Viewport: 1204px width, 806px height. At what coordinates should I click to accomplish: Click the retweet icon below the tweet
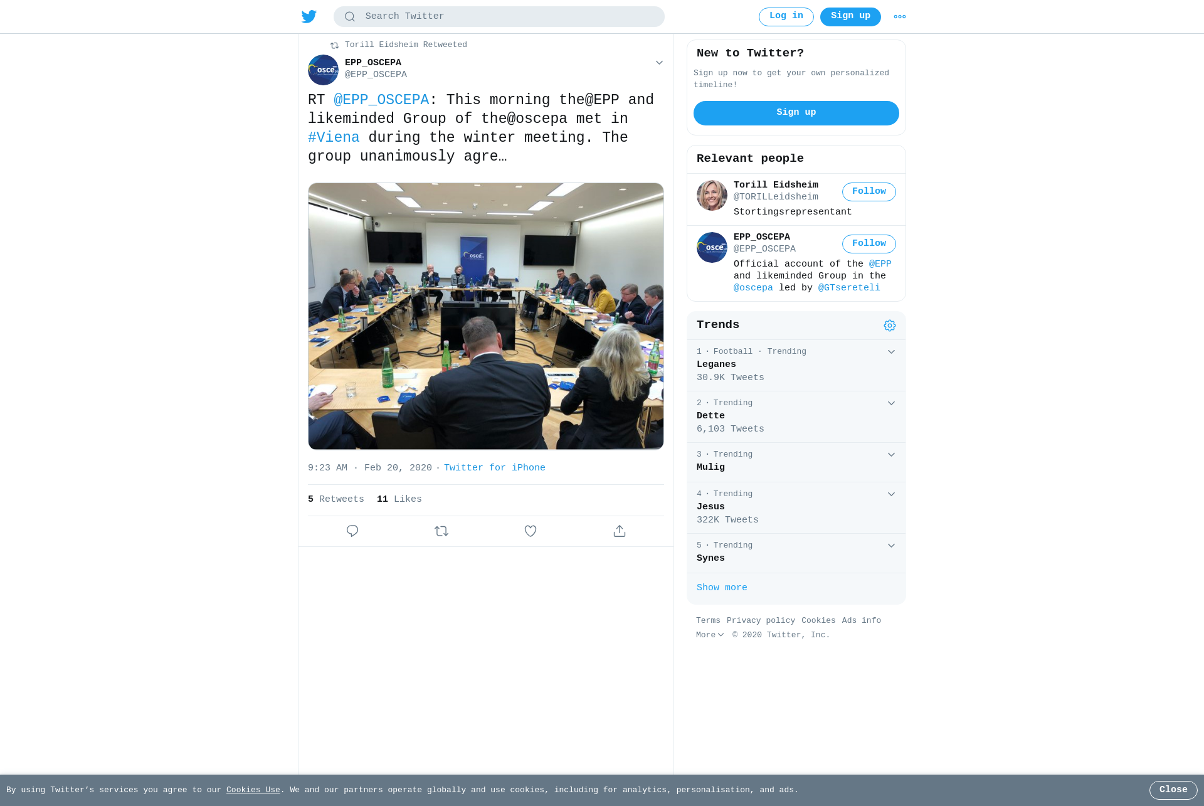441,531
